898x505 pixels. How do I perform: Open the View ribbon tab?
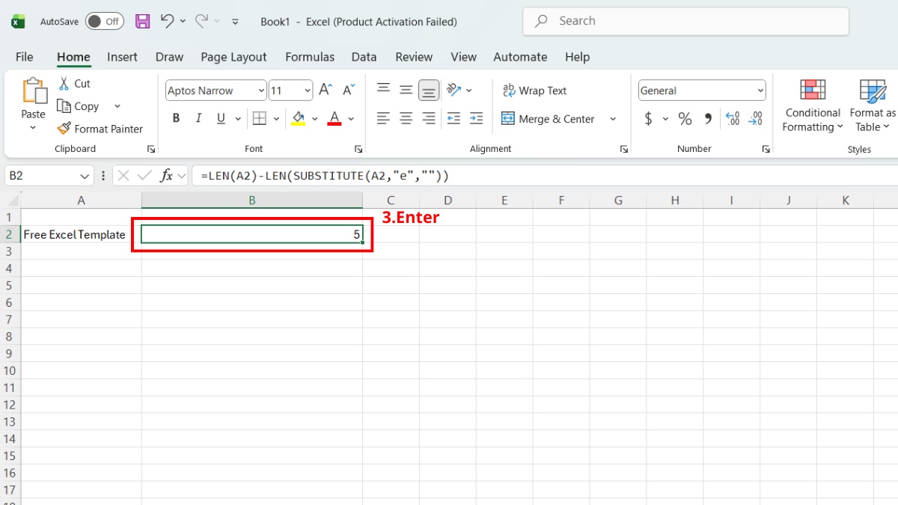point(463,57)
